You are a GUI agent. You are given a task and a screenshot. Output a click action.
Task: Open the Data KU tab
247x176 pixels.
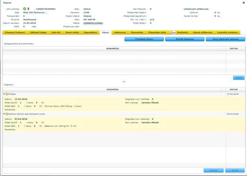point(56,32)
